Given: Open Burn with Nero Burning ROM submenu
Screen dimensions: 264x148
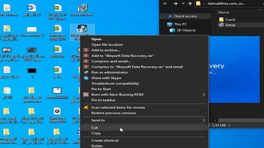Looking at the screenshot, I should [x=117, y=95].
